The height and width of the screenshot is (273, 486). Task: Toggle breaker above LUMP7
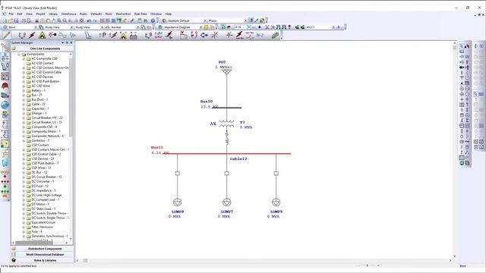click(x=226, y=174)
